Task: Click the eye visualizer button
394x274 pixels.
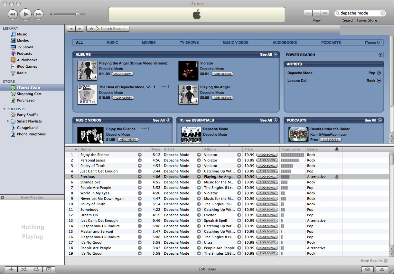Action: point(367,269)
